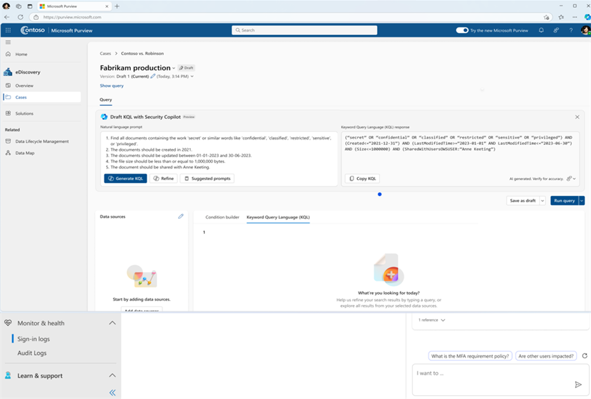Click Copy KQL button
The height and width of the screenshot is (399, 591).
point(362,179)
